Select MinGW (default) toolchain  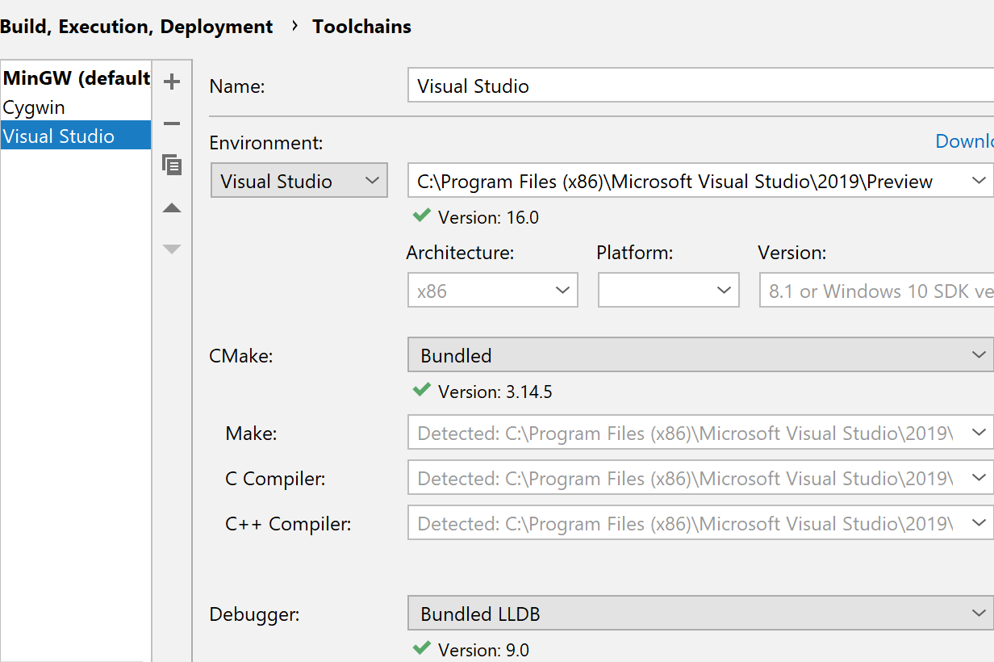(x=76, y=78)
